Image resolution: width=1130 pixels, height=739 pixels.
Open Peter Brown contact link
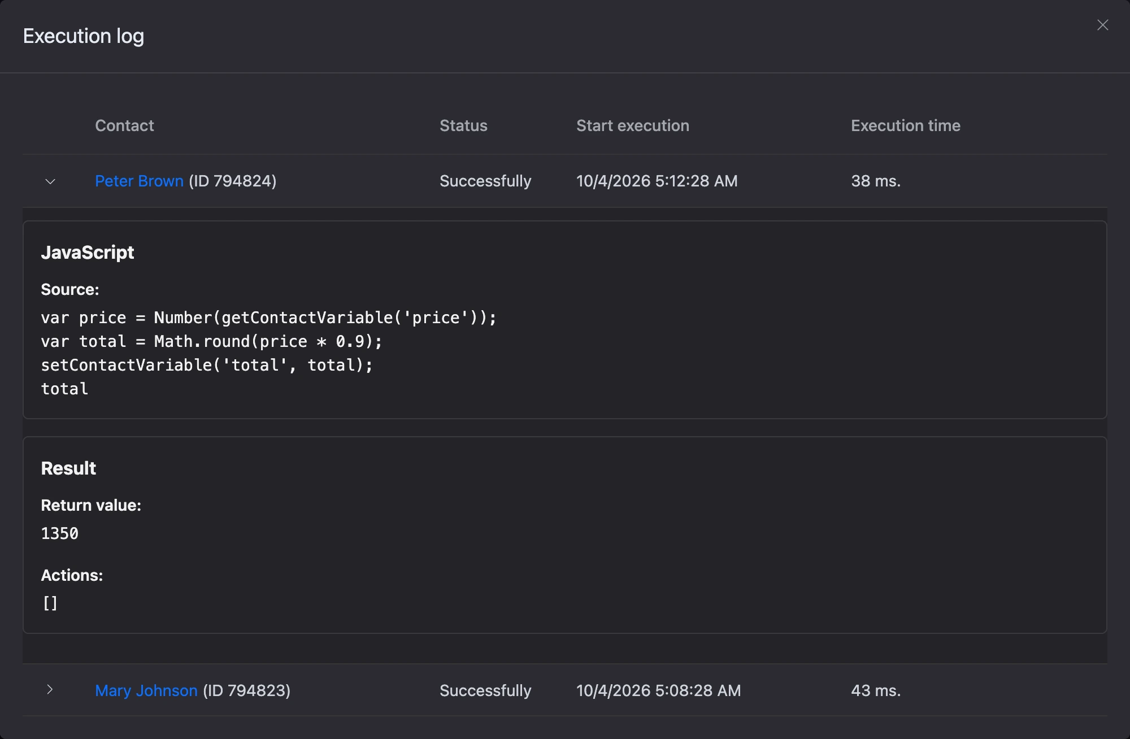[x=139, y=181]
